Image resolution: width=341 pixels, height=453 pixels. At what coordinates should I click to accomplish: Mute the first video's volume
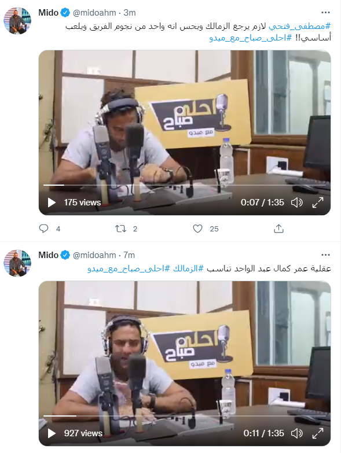point(296,202)
